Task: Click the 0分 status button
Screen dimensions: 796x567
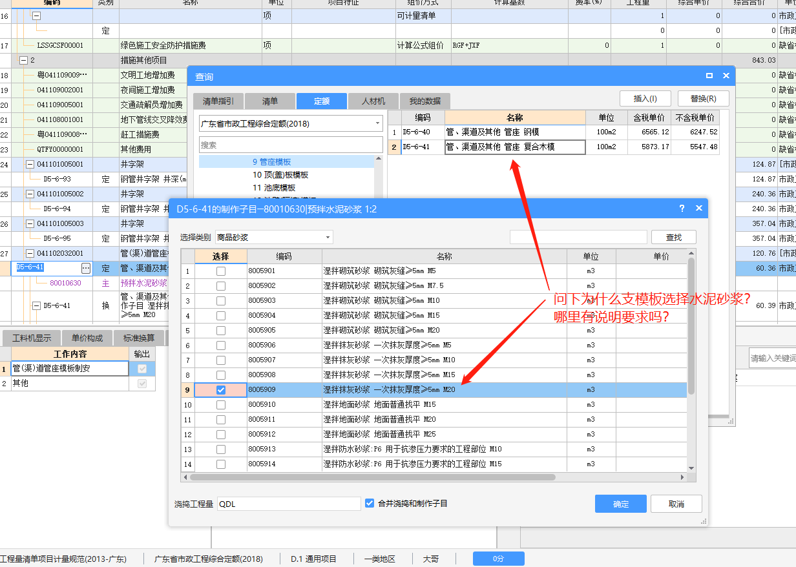Action: [x=498, y=559]
